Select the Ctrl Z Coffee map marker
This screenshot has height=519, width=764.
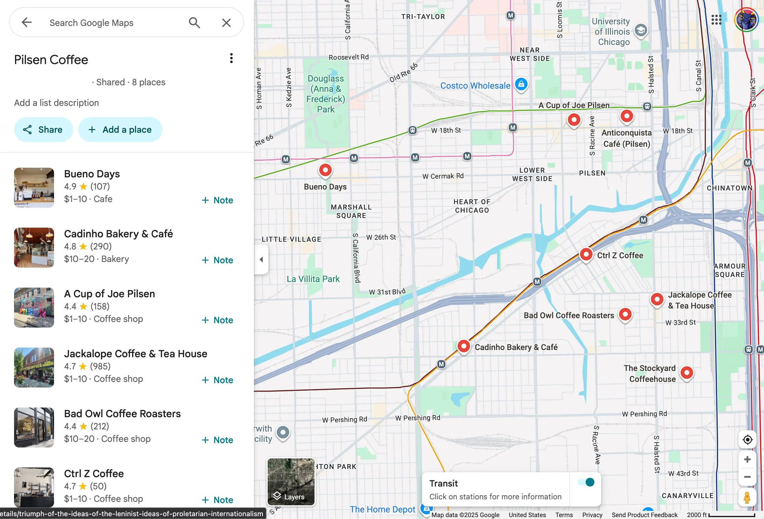586,254
